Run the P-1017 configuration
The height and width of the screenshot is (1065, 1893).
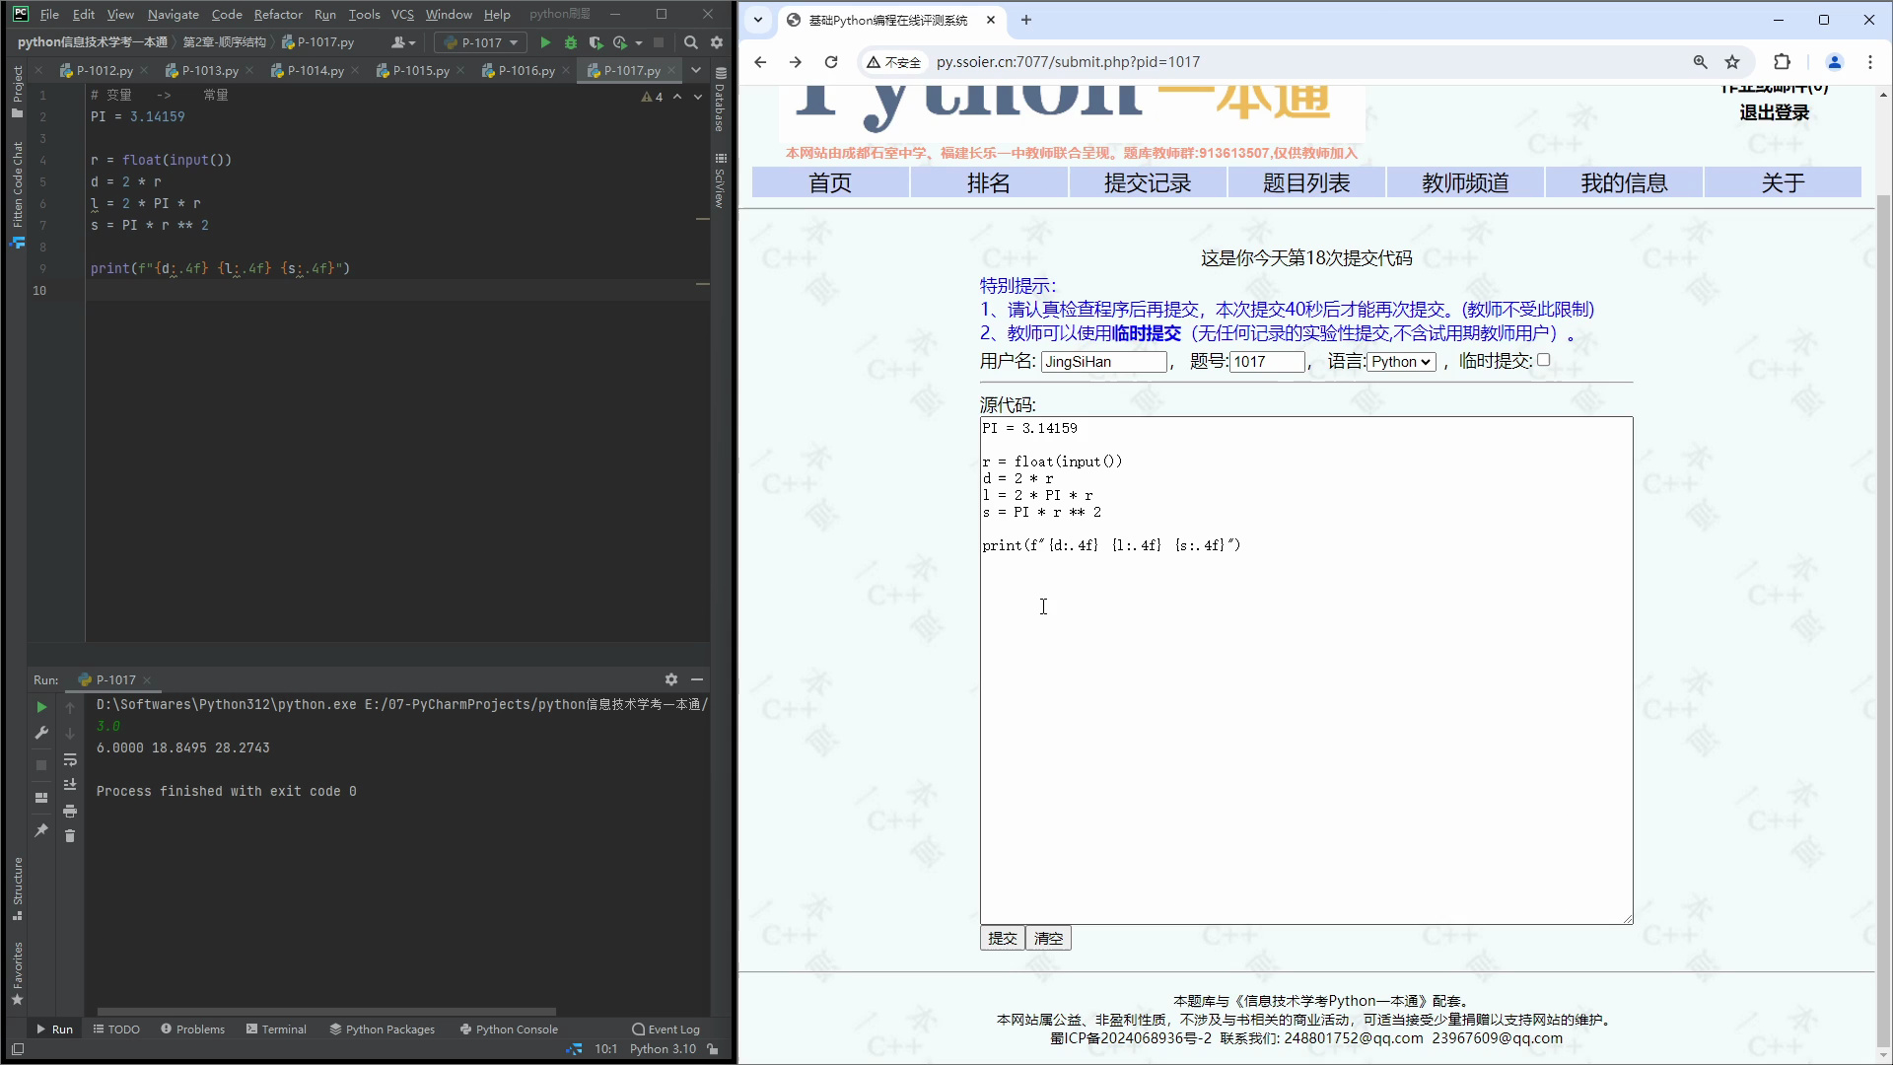tap(545, 42)
